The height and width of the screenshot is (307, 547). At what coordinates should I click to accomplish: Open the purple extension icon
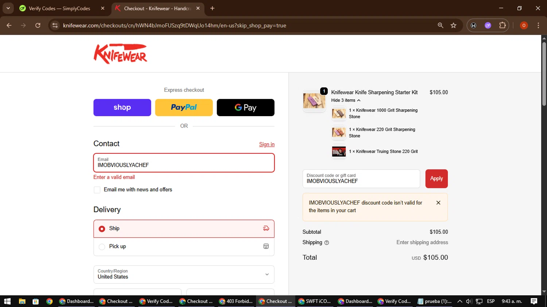point(488,25)
